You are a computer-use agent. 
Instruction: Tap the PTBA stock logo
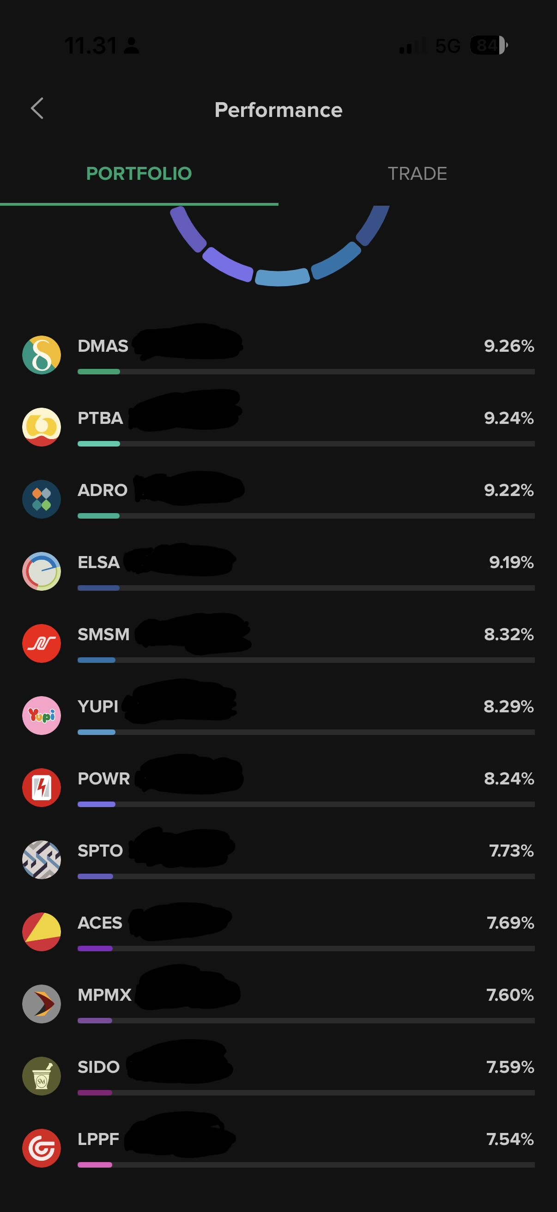click(x=42, y=427)
